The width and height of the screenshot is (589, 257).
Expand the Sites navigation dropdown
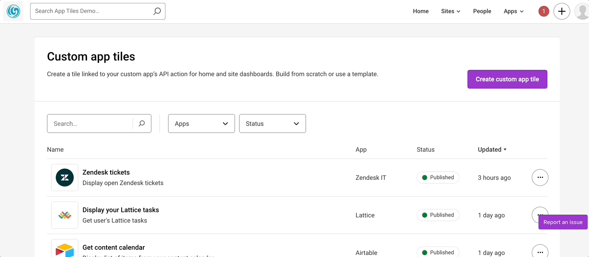pos(450,11)
